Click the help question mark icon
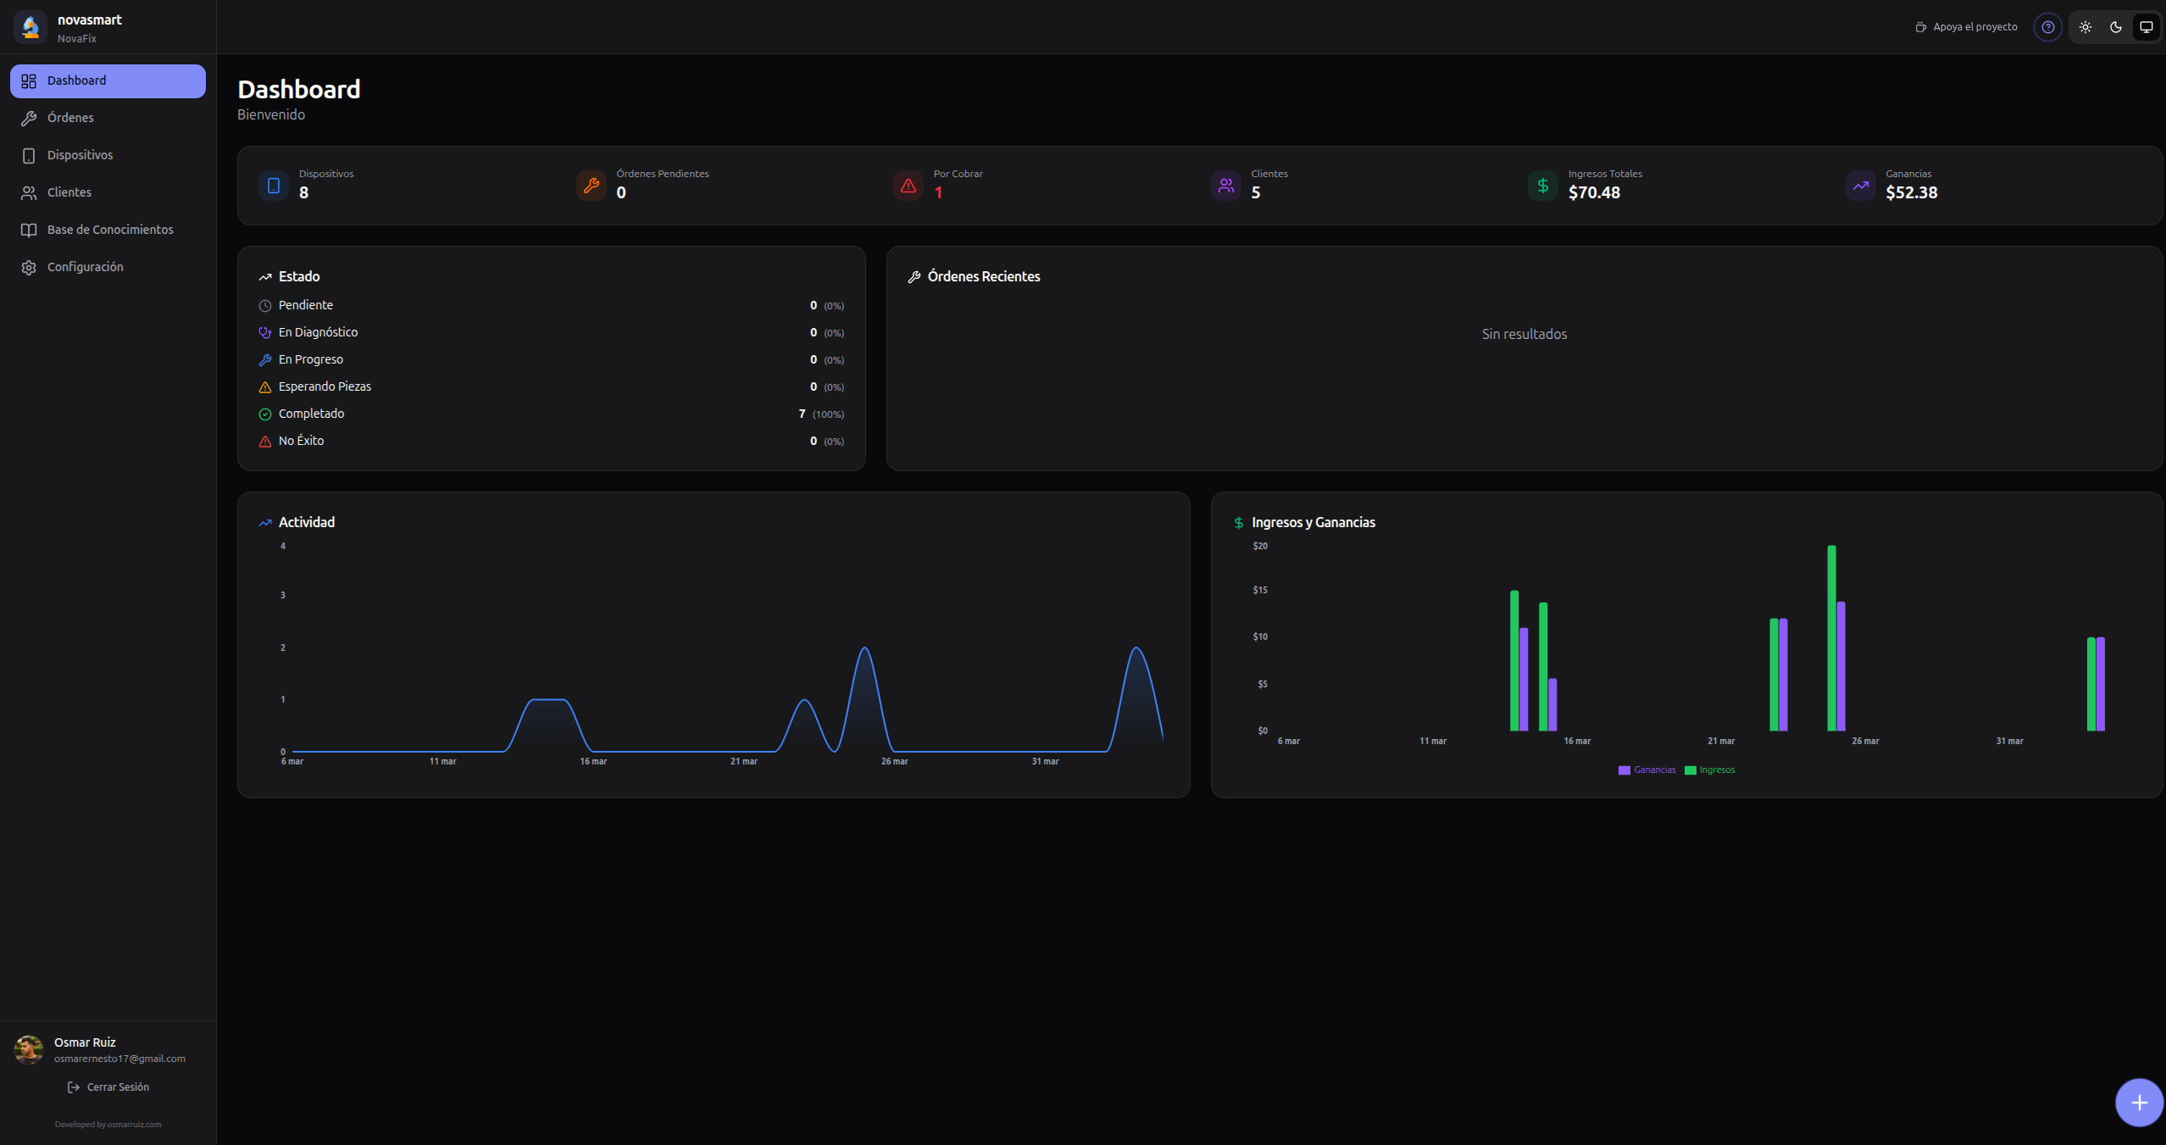The height and width of the screenshot is (1145, 2166). coord(2047,27)
